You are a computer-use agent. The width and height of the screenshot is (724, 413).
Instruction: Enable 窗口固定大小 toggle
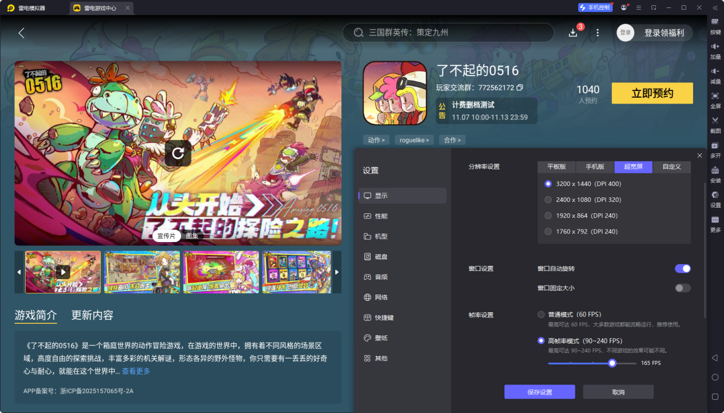tap(682, 288)
